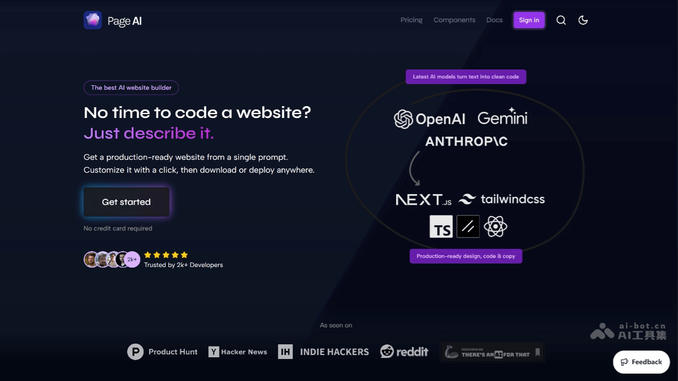Open the search panel

[560, 20]
